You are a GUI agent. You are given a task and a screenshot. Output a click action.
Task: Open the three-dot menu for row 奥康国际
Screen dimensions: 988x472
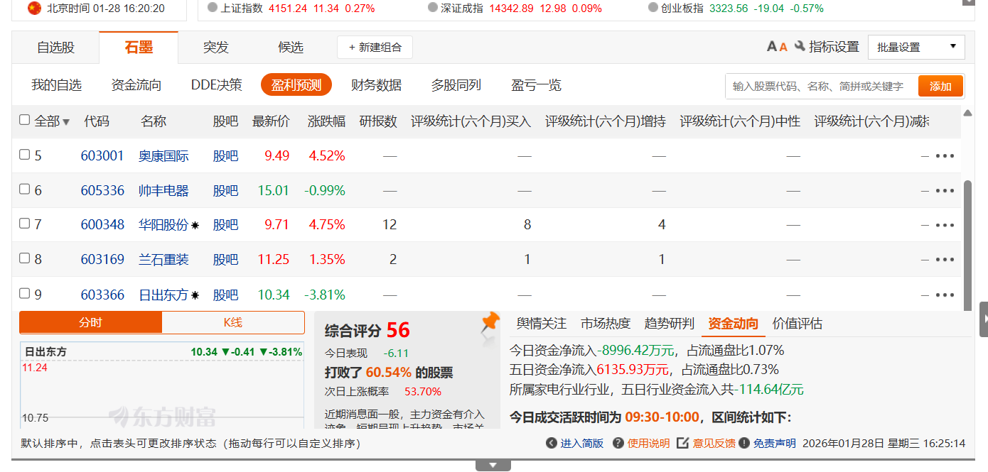tap(945, 156)
